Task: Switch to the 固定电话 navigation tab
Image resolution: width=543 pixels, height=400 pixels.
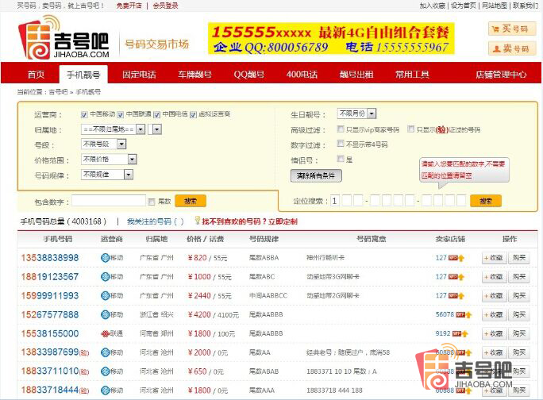Action: pos(139,75)
